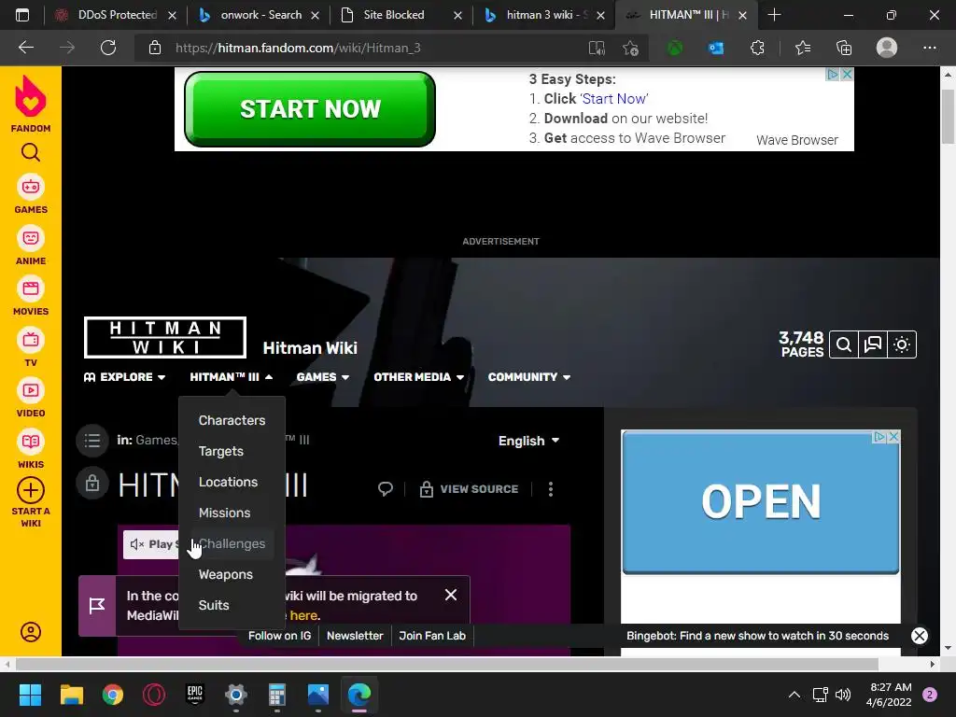Click the VIEW SOURCE button

tap(469, 489)
